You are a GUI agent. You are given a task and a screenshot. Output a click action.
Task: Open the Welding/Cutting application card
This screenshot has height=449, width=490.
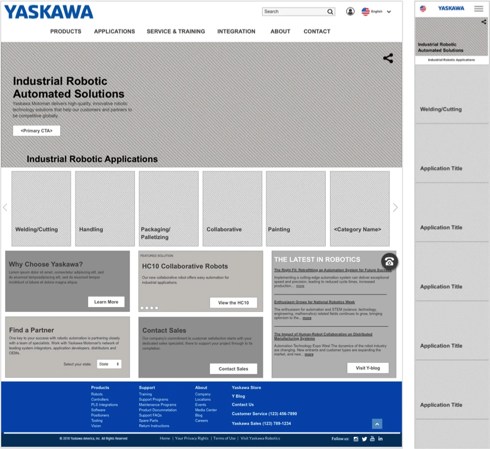pos(41,208)
